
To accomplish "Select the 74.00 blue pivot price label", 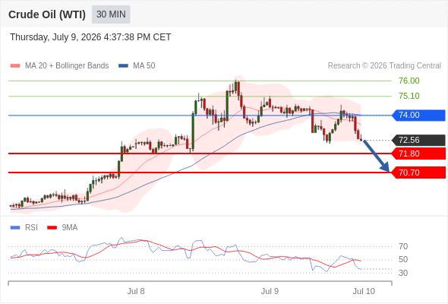I will point(419,116).
